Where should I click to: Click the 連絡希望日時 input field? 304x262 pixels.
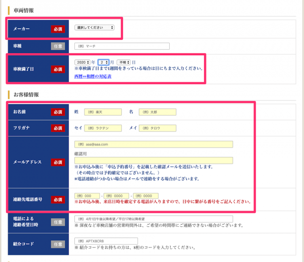point(154,219)
